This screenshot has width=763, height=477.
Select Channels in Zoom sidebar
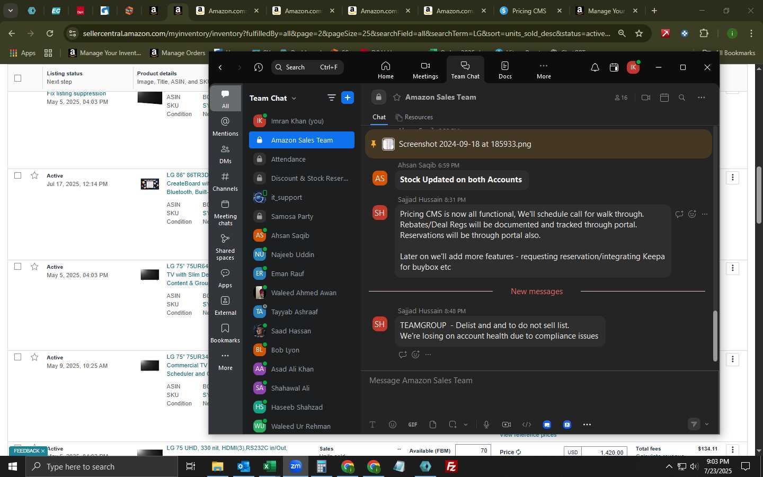[x=225, y=182]
